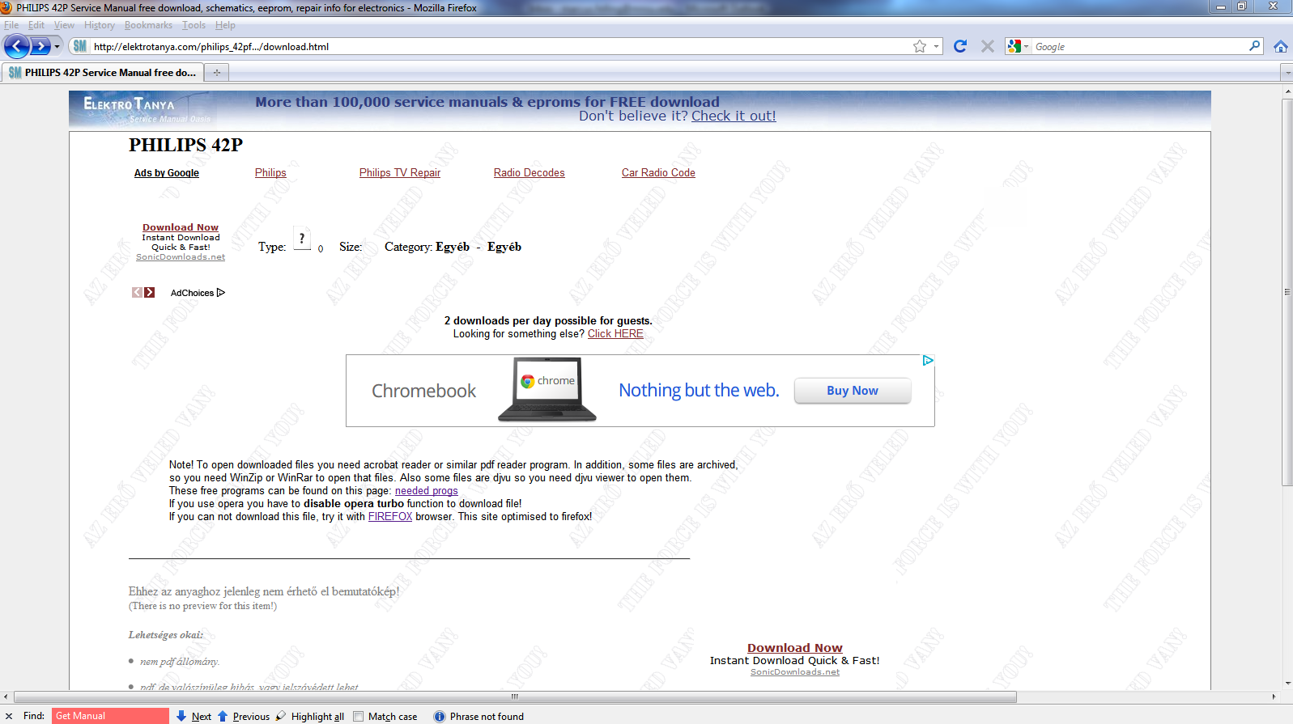Click the 'Nothing but the web.' ad text

coord(699,391)
